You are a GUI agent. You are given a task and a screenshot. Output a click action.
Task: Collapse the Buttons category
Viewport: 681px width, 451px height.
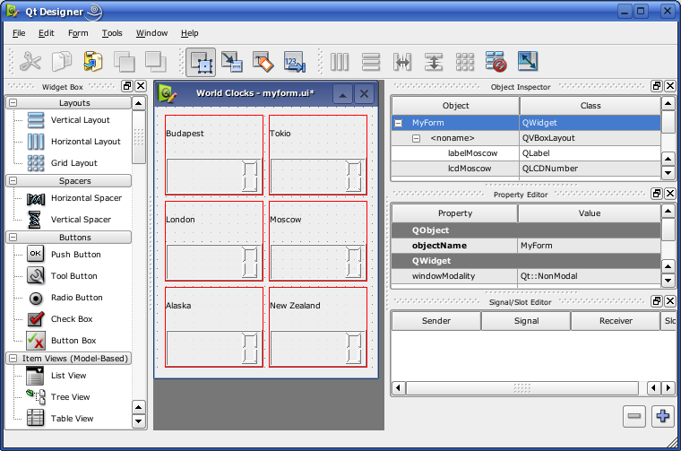13,238
